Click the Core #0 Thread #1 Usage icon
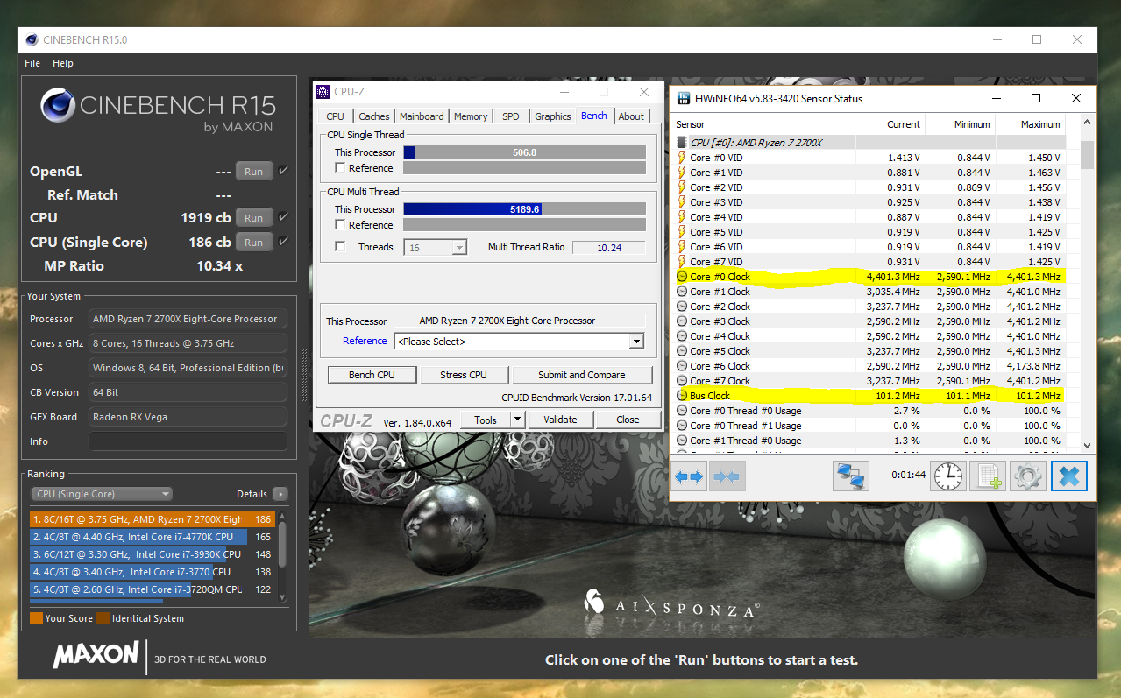The width and height of the screenshot is (1121, 698). [x=682, y=426]
